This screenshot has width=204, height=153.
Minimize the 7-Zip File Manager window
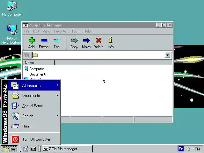(158, 25)
